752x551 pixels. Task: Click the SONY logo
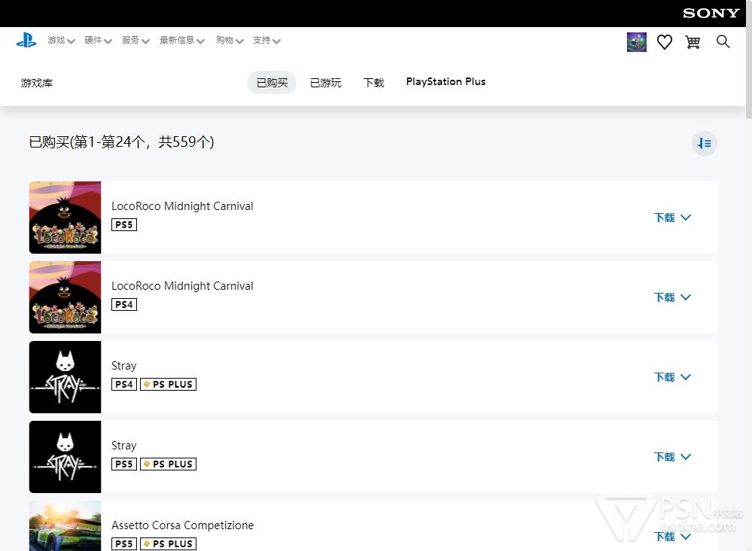pyautogui.click(x=711, y=14)
